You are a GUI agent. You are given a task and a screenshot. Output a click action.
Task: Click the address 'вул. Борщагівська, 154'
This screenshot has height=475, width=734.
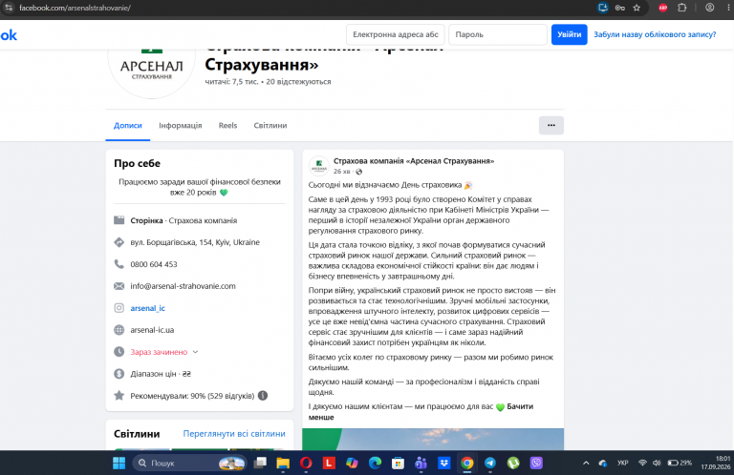pyautogui.click(x=195, y=242)
